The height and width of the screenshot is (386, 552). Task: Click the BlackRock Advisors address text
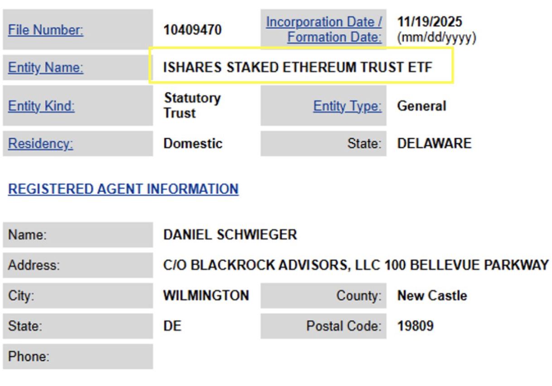[356, 265]
